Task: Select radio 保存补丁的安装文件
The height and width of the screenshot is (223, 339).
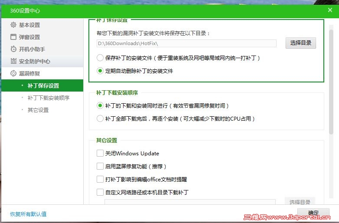Action: click(100, 58)
